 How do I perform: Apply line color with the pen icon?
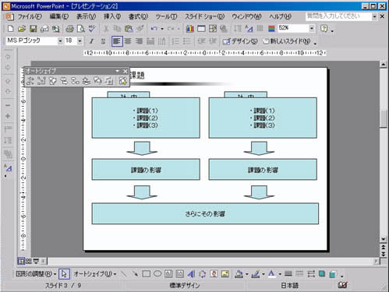(256, 273)
